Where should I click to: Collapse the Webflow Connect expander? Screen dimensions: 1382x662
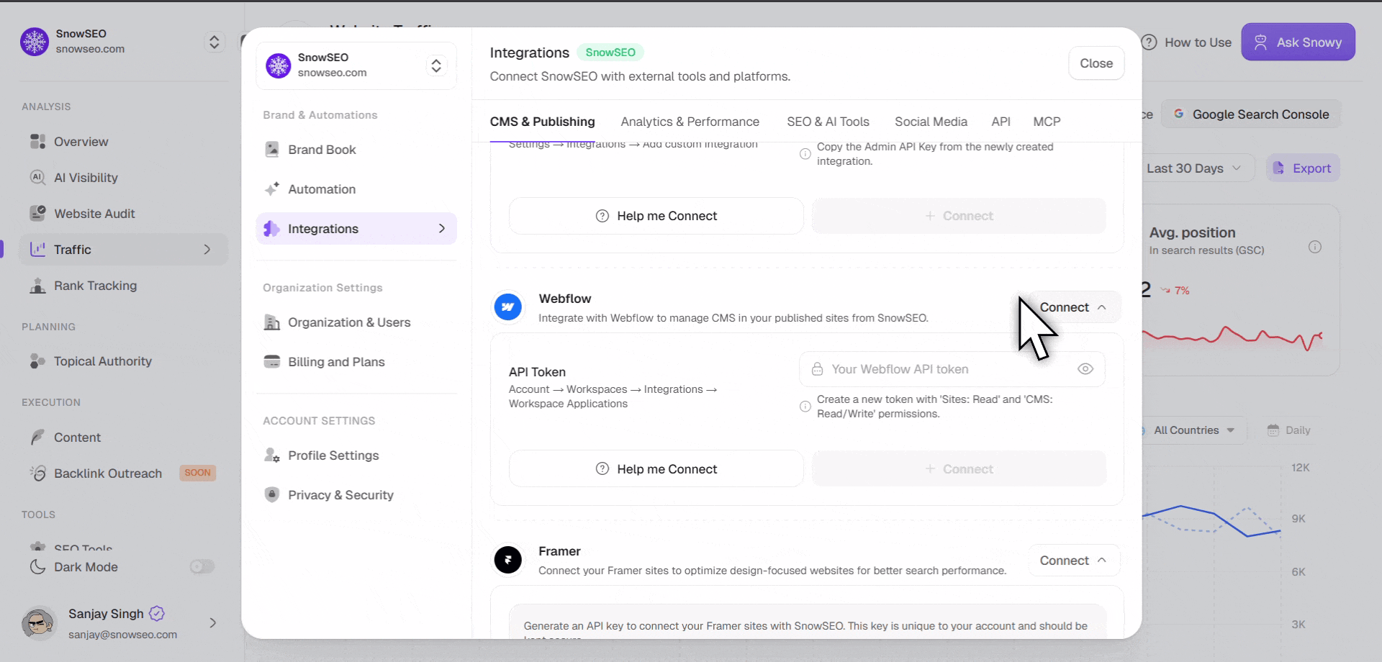pos(1073,307)
